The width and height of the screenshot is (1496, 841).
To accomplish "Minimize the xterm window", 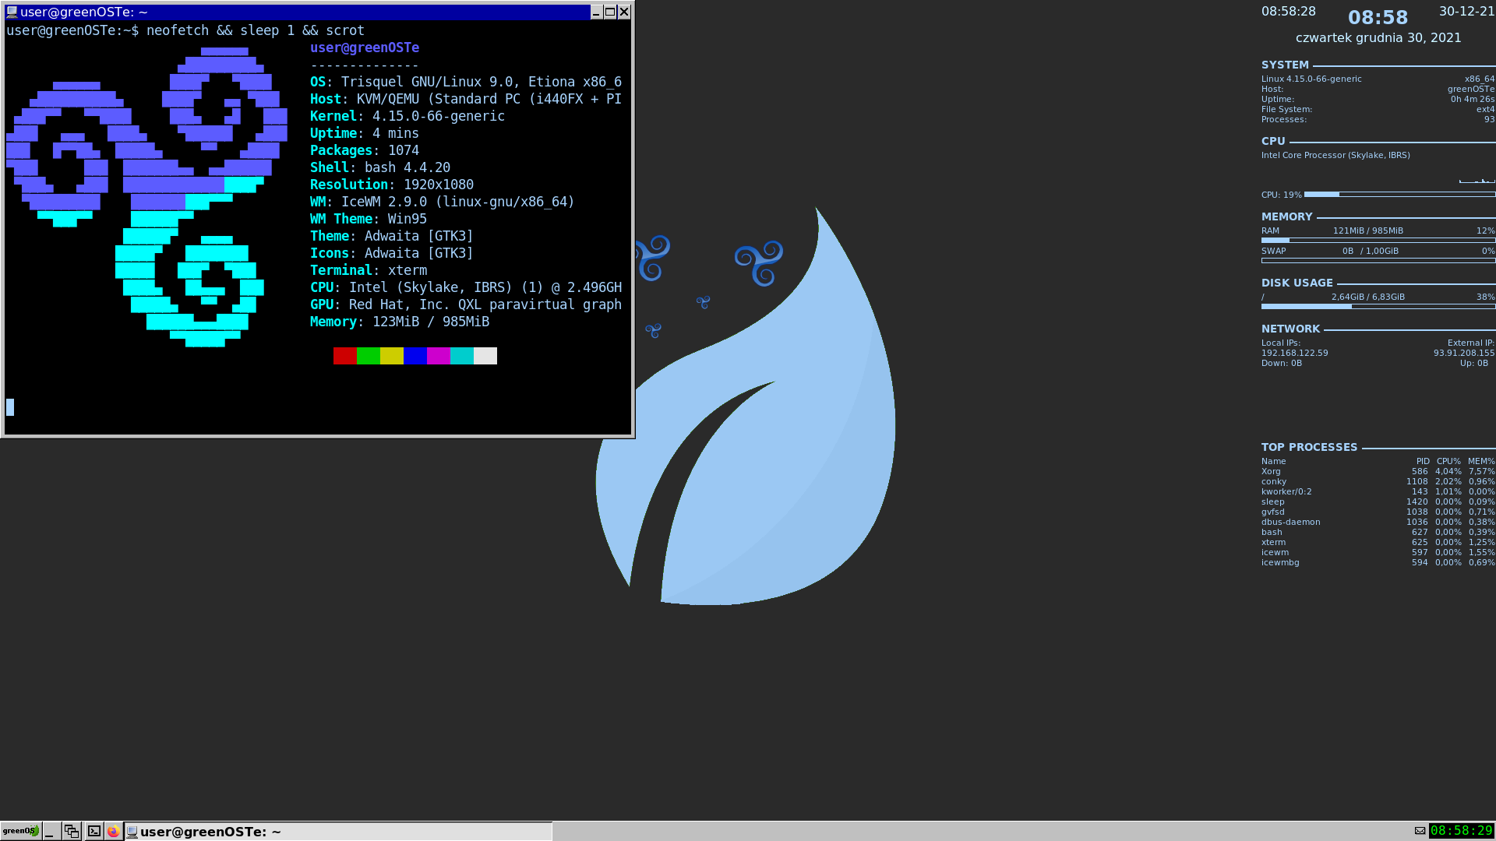I will (596, 12).
